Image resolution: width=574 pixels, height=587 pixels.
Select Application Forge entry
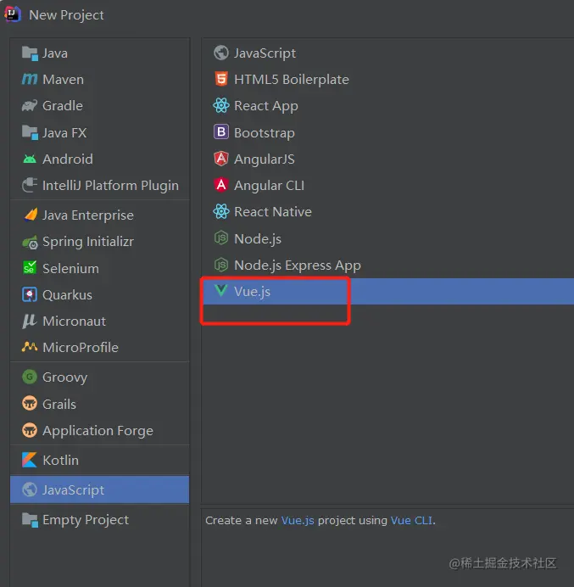pyautogui.click(x=99, y=431)
